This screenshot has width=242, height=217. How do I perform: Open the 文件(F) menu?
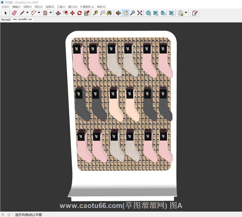pyautogui.click(x=5, y=7)
